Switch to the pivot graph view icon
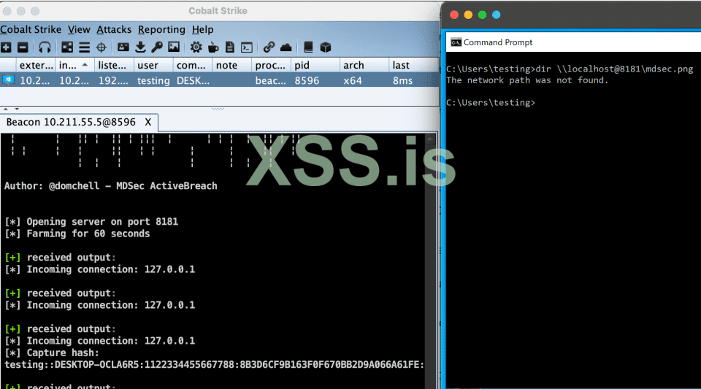Viewport: 701px width, 389px height. (x=67, y=47)
